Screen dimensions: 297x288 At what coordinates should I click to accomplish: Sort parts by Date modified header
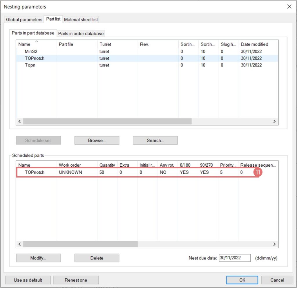click(x=254, y=44)
